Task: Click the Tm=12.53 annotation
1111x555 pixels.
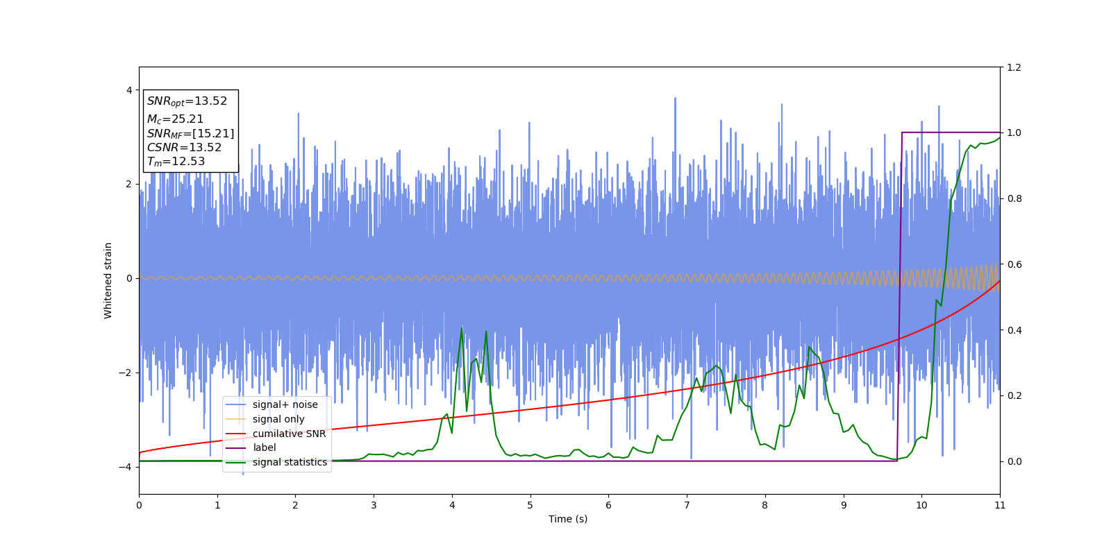Action: (176, 162)
